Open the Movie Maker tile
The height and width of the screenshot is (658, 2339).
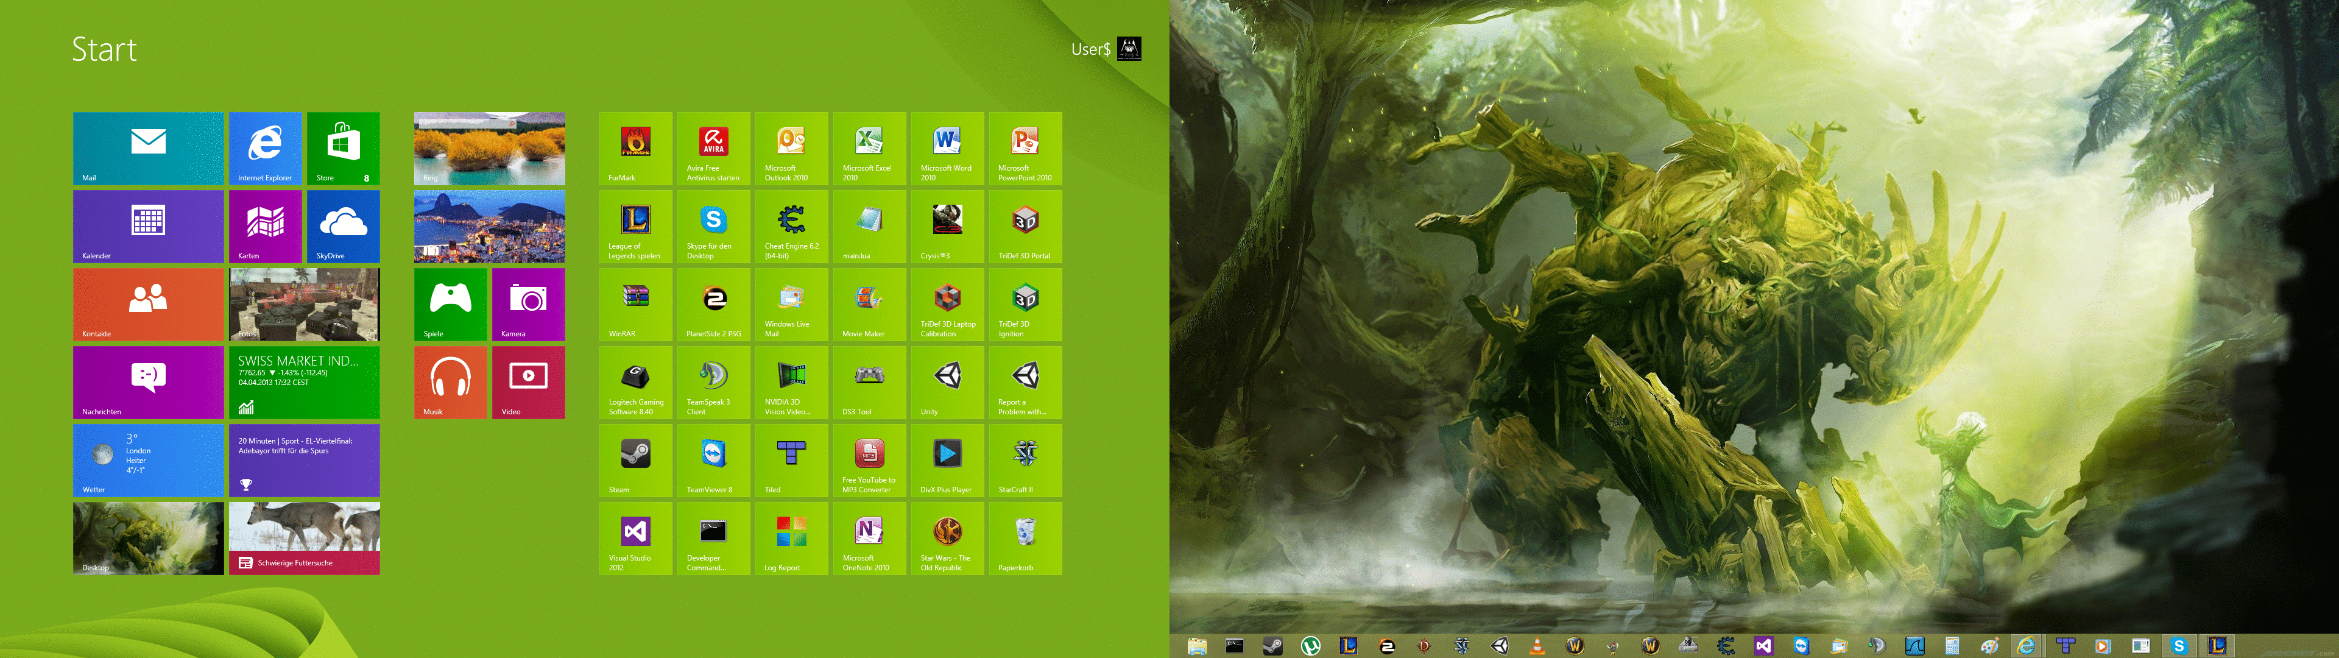(x=870, y=305)
